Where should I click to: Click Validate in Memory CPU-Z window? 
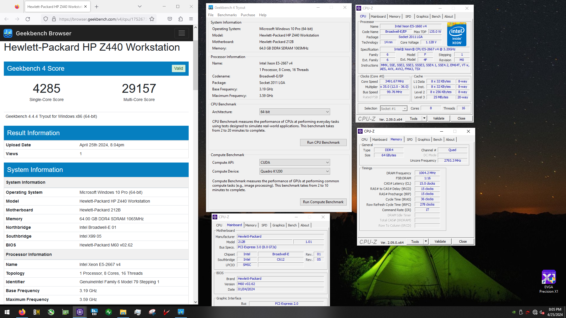pos(440,241)
